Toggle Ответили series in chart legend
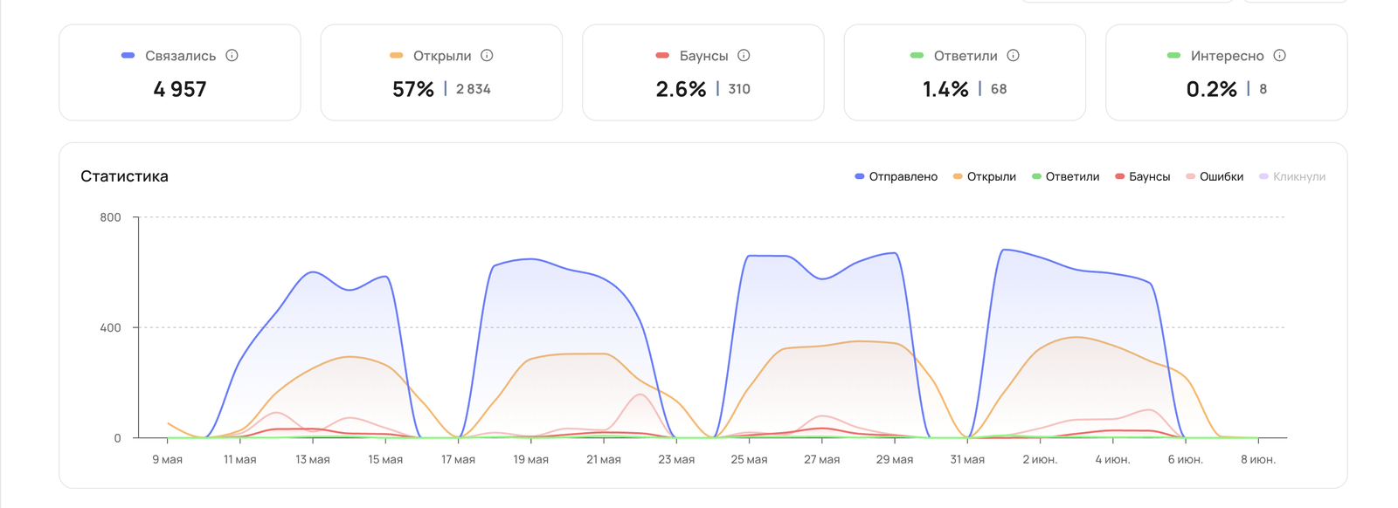The height and width of the screenshot is (508, 1398). (1065, 176)
